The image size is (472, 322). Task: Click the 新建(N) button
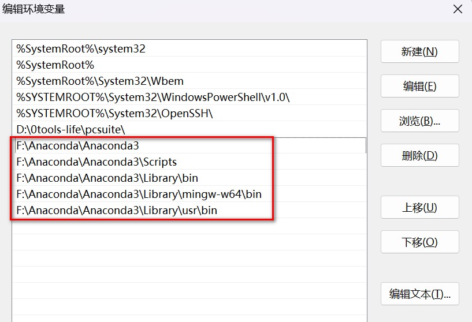coord(419,52)
